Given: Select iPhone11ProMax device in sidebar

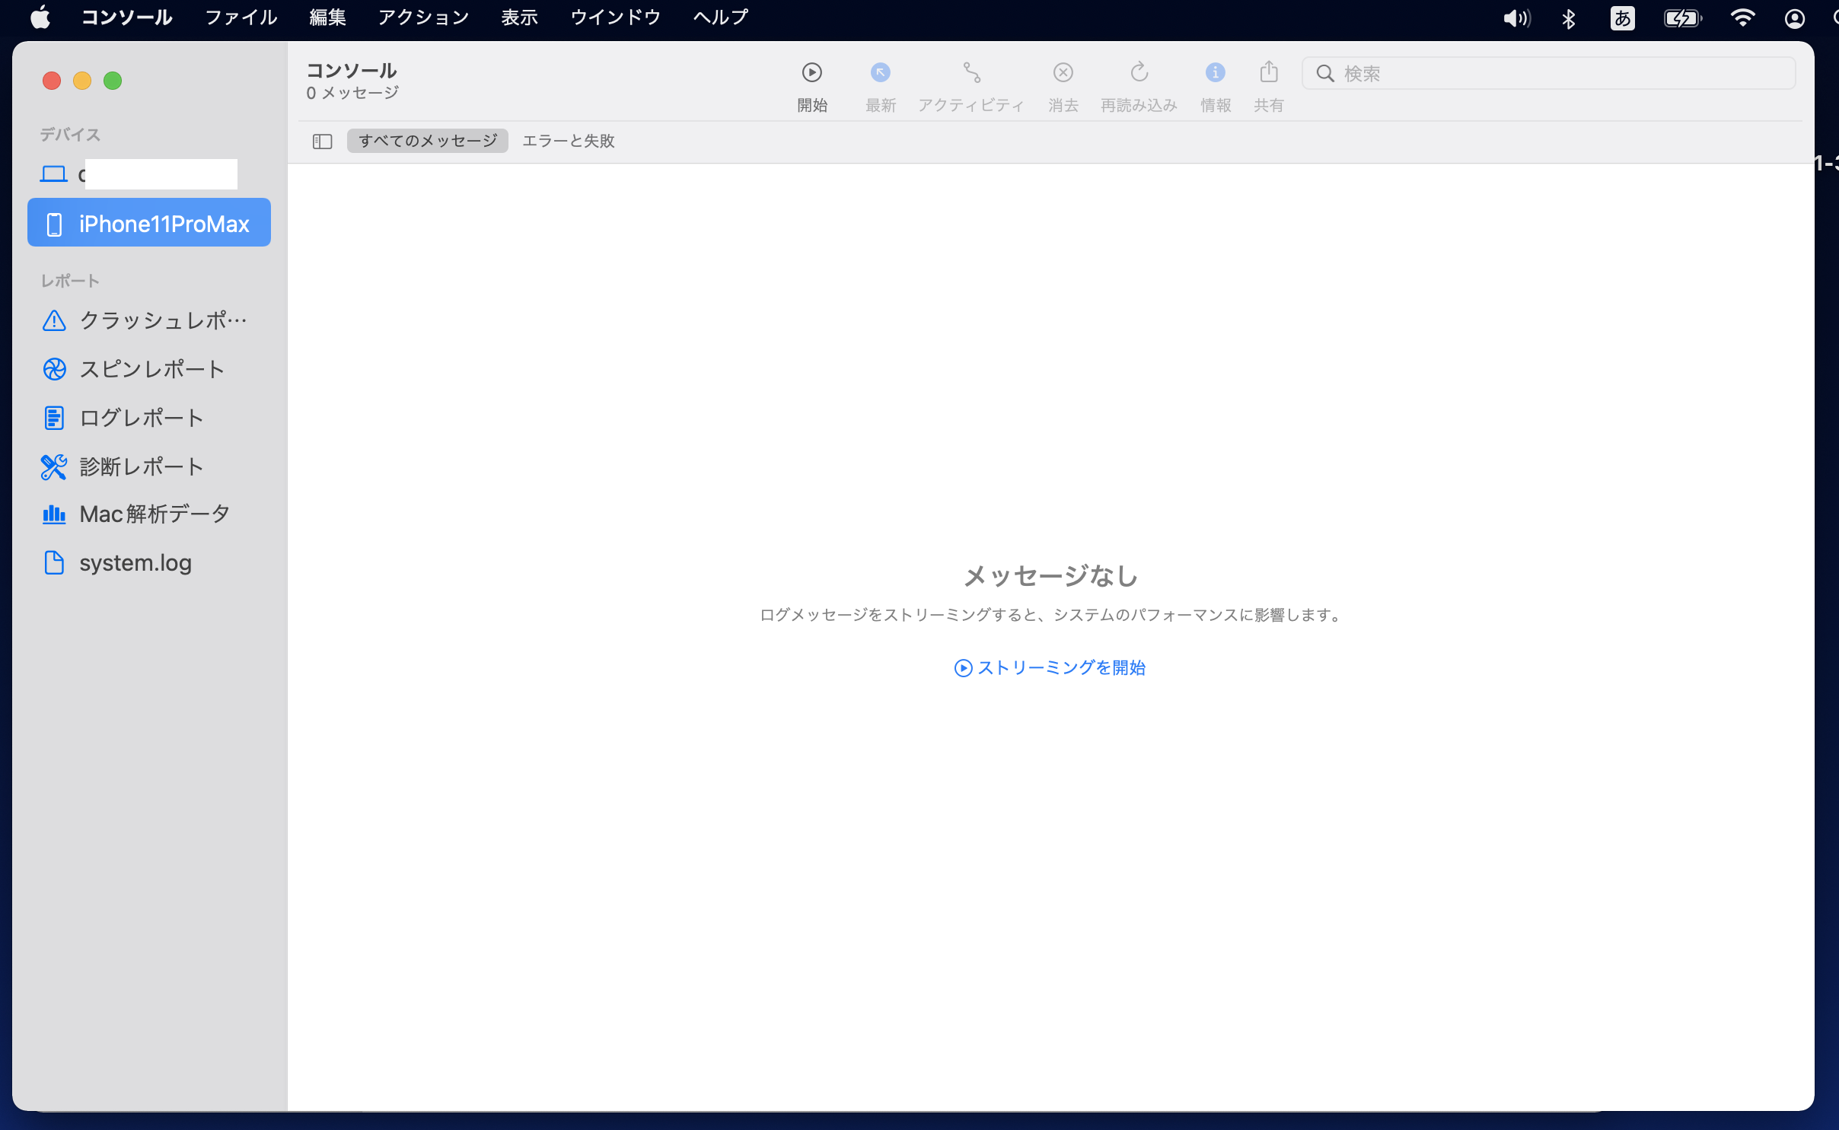Looking at the screenshot, I should coord(149,223).
